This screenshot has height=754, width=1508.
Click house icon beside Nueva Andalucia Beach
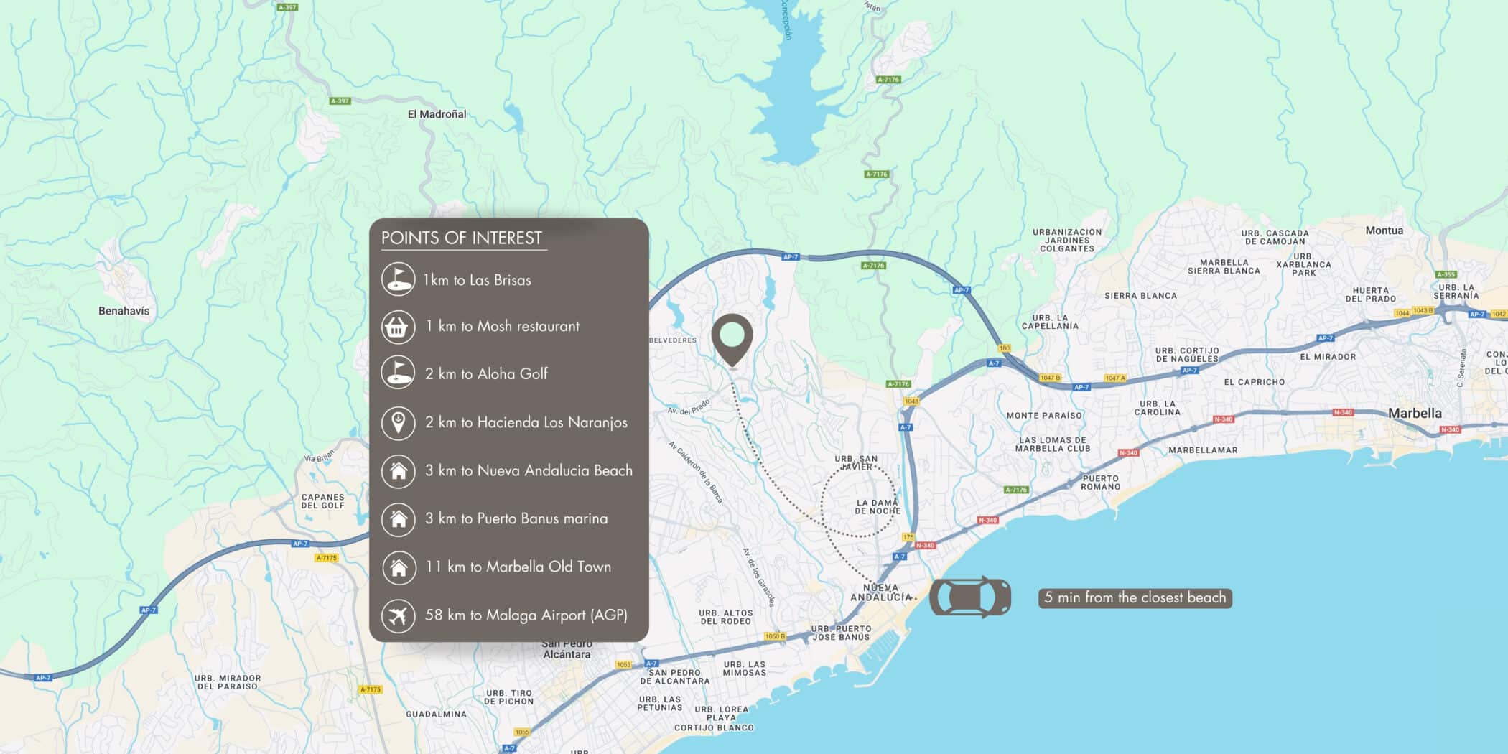tap(398, 471)
